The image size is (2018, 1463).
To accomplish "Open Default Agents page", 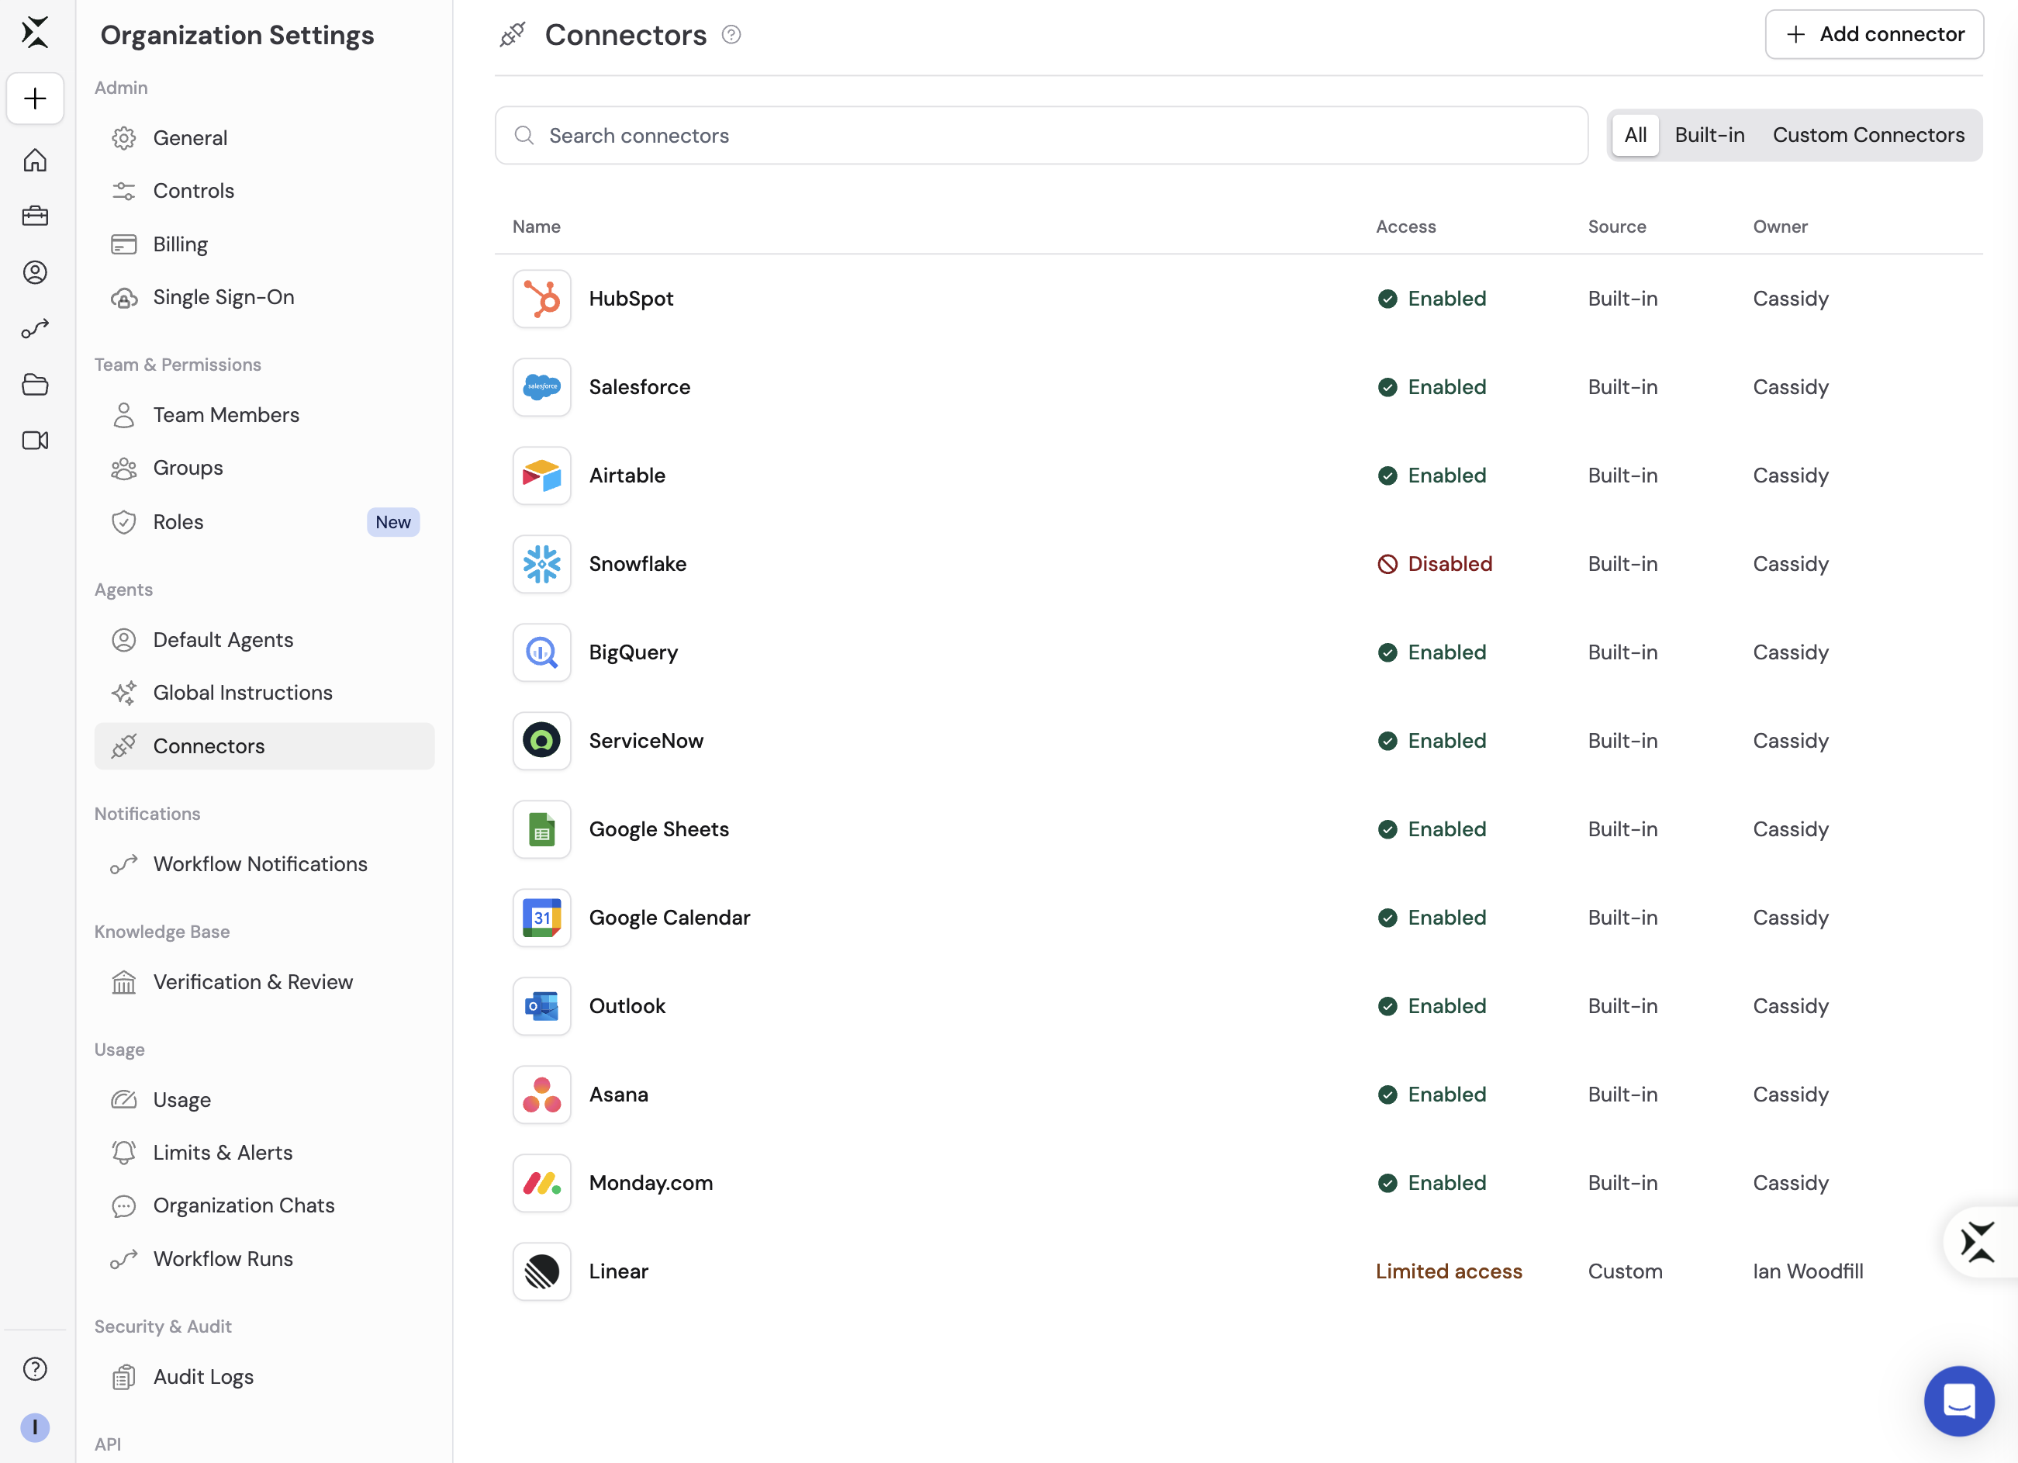I will tap(264, 640).
